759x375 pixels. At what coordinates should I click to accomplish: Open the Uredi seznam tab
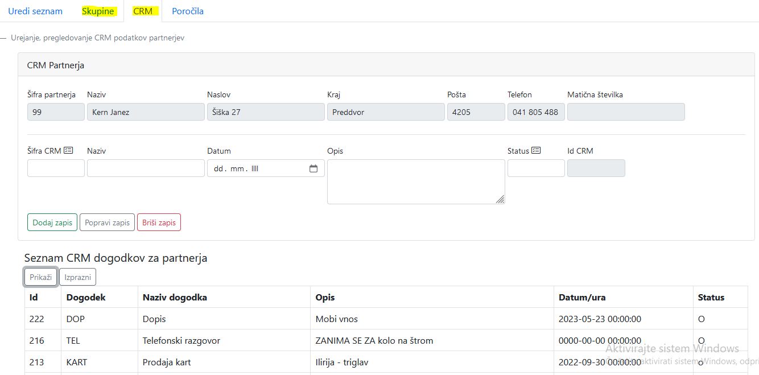pos(35,11)
